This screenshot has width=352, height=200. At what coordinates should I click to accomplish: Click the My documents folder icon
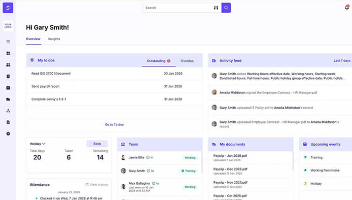(214, 144)
